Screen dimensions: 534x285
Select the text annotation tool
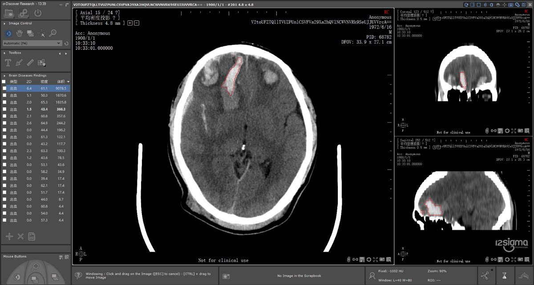(x=8, y=63)
